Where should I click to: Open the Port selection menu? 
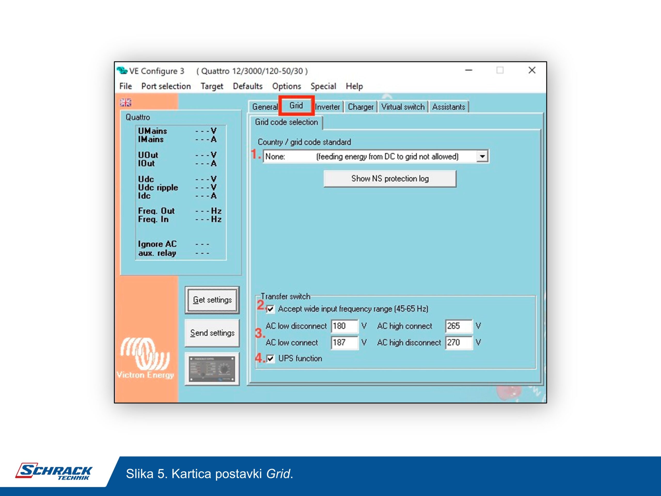pos(166,86)
